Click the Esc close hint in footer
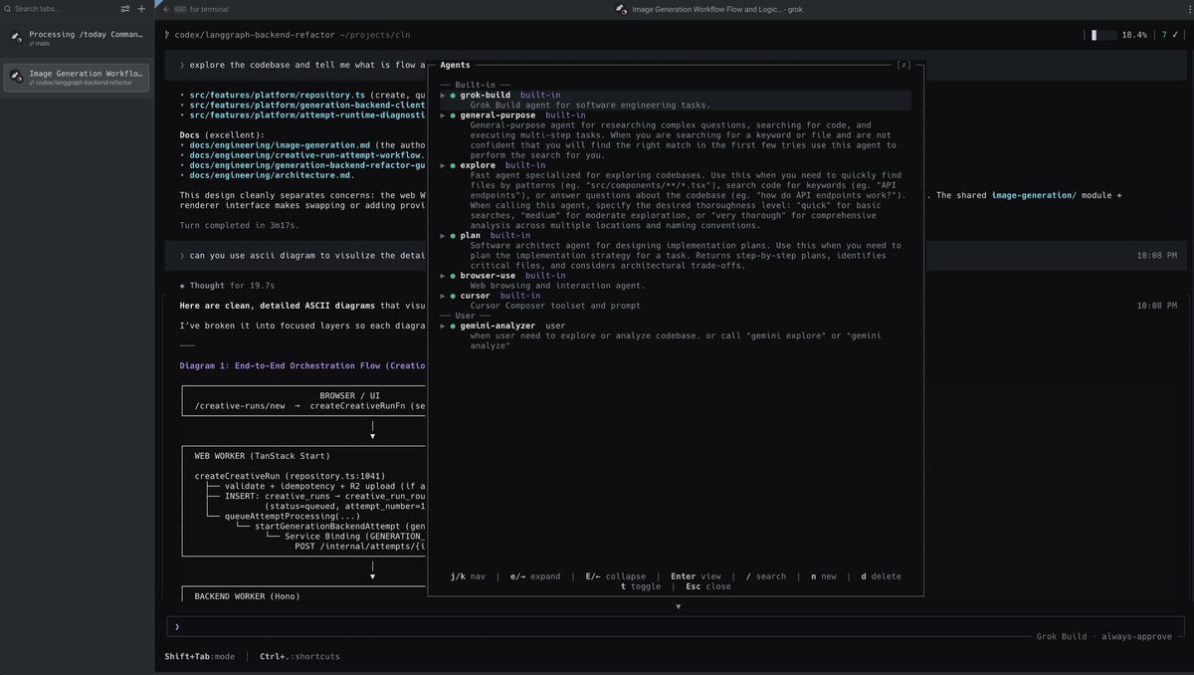The width and height of the screenshot is (1194, 675). click(707, 586)
